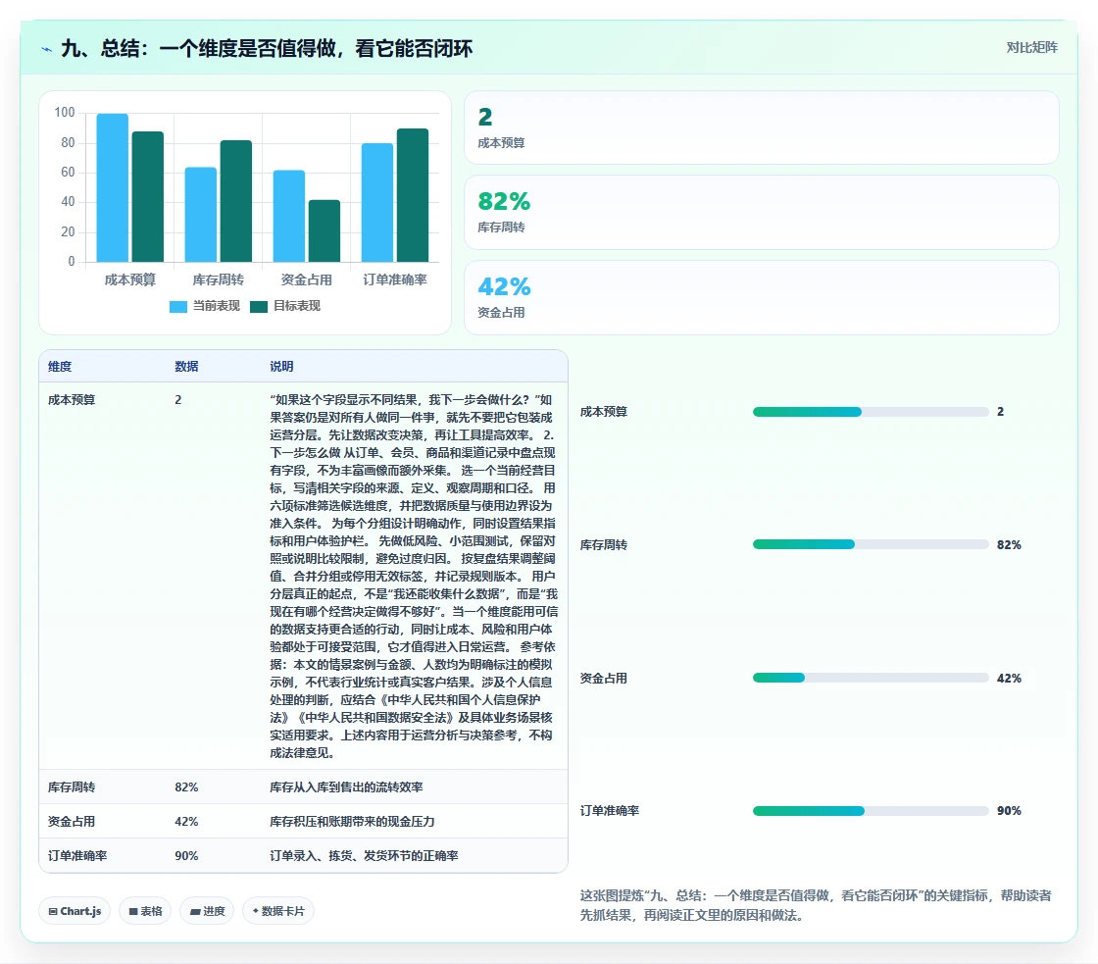Click the 成本预算 target performance bar
Image resolution: width=1098 pixels, height=964 pixels.
click(x=148, y=197)
